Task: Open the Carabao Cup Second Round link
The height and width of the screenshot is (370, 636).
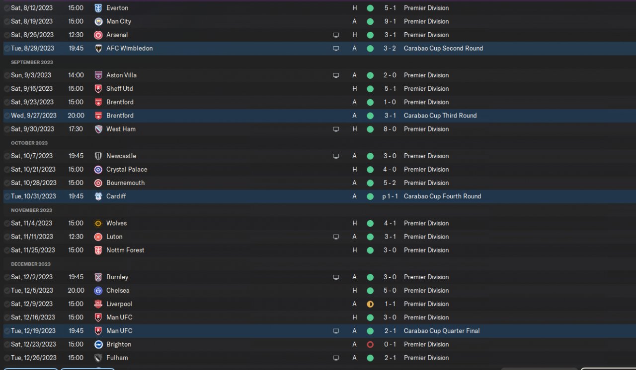Action: pyautogui.click(x=443, y=48)
